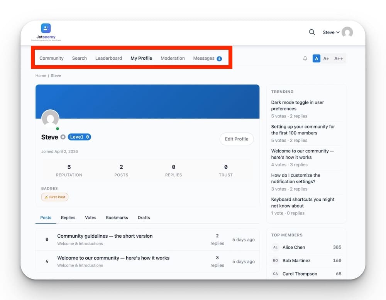Switch to the Bookmarks tab
Screen dimensions: 386x300
coord(117,218)
